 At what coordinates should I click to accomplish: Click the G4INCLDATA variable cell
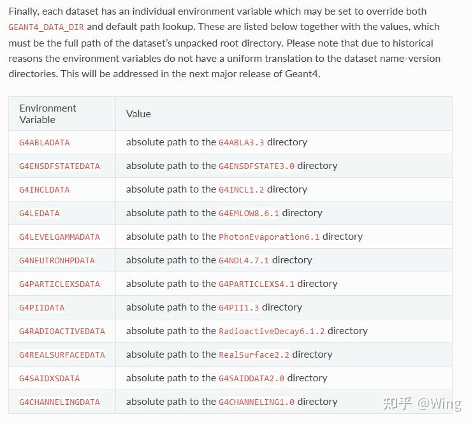45,189
